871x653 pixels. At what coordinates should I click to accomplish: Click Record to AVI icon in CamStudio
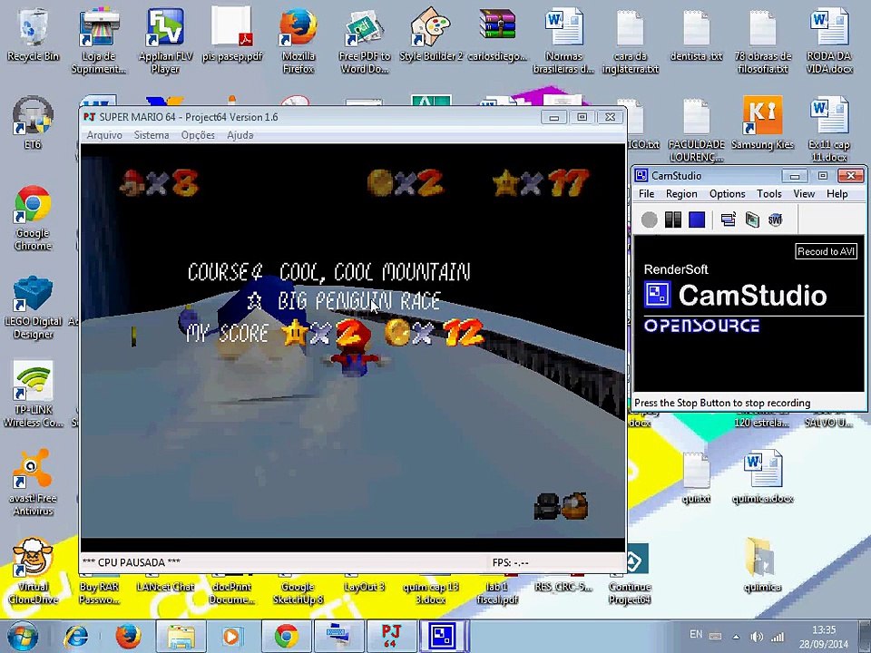pyautogui.click(x=752, y=219)
